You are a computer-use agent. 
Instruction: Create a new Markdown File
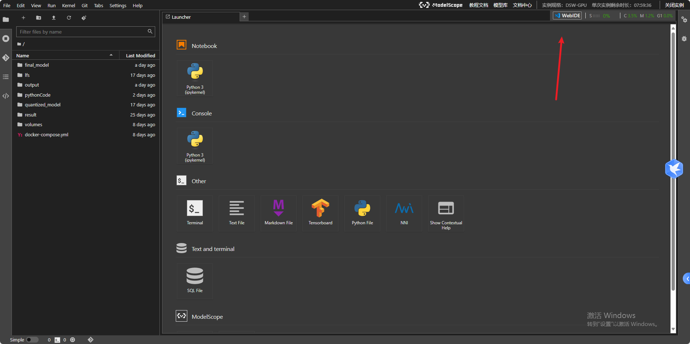(x=279, y=213)
